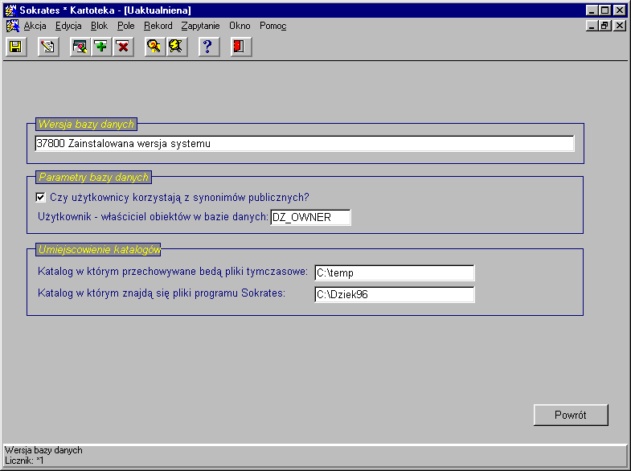Exit the form with the red door icon
The height and width of the screenshot is (471, 631).
pyautogui.click(x=241, y=47)
